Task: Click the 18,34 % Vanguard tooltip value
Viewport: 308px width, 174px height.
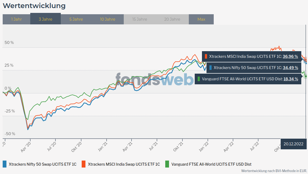Action: pos(290,79)
